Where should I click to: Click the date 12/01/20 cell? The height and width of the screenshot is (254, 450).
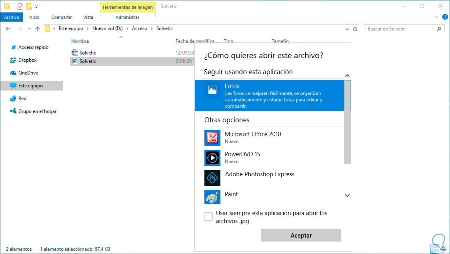[x=185, y=52]
